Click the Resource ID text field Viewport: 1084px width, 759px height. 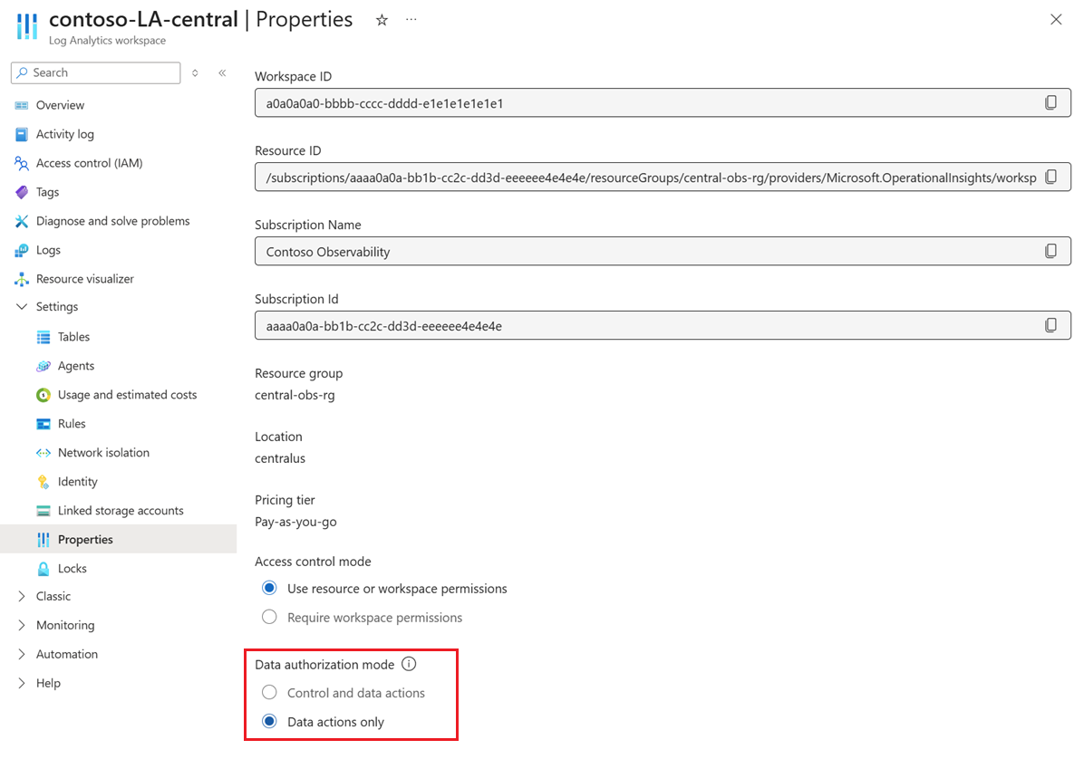663,177
